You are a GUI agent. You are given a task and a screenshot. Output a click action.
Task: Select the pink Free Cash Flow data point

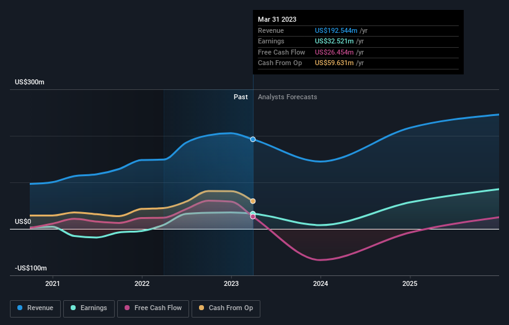(x=253, y=216)
